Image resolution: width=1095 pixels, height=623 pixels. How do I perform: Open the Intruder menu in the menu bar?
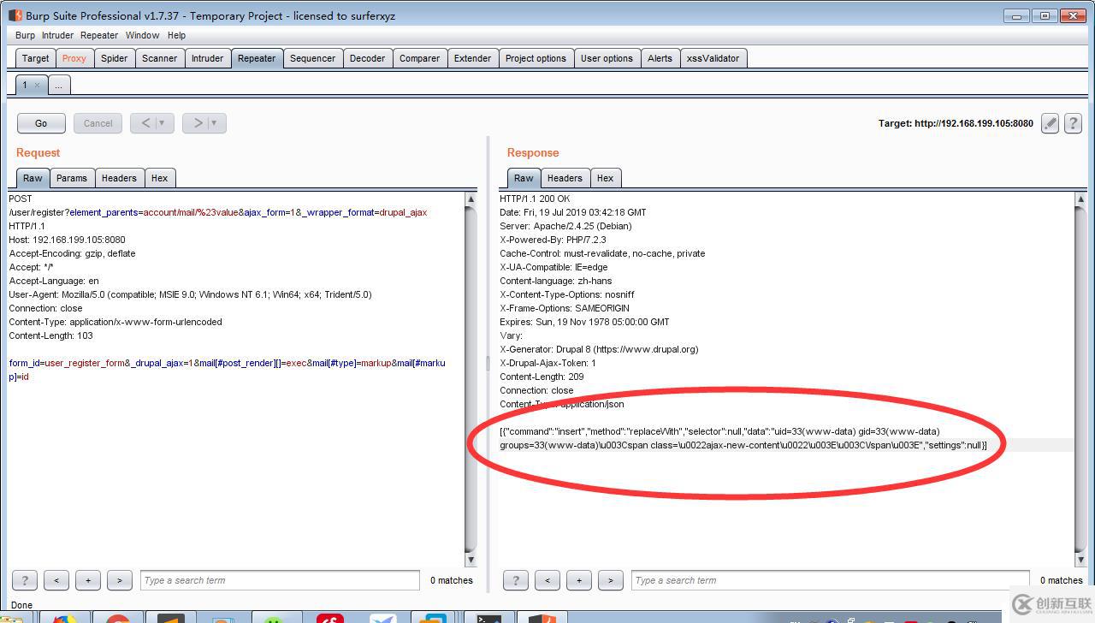tap(57, 35)
